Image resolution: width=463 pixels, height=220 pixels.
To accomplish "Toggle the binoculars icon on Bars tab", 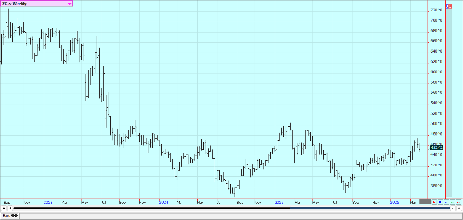I will 15,215.
